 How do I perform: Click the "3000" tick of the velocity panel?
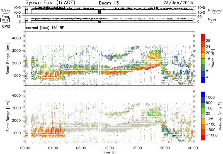coord(16,108)
